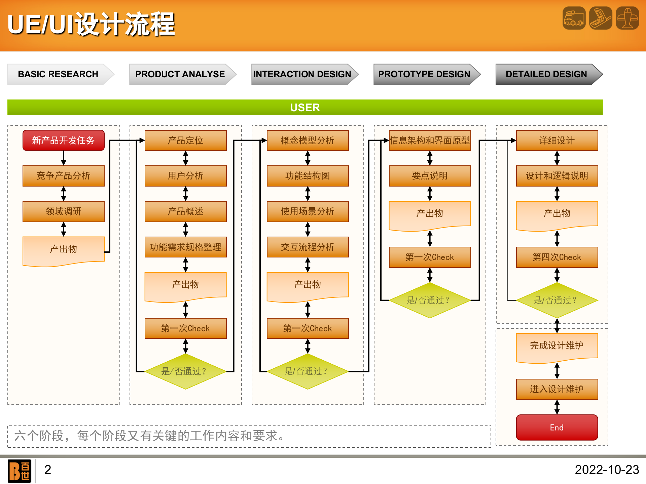
Task: Select the red 新产品开发任务 start box
Action: 63,140
